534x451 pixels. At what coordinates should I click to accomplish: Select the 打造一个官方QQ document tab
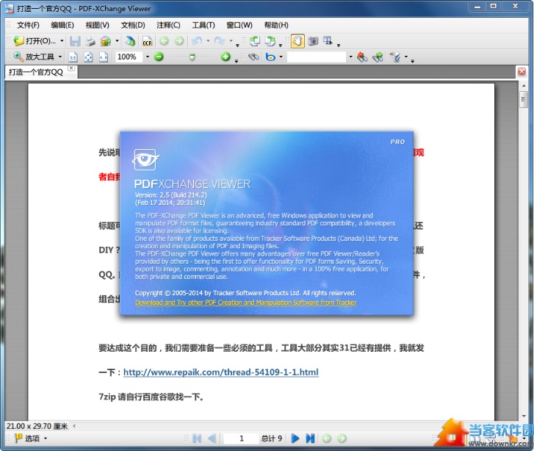36,72
